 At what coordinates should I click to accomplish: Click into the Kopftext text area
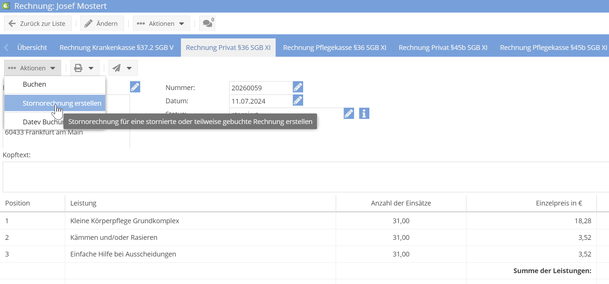[306, 177]
